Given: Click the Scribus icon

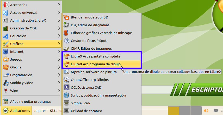Looking at the screenshot, I should click(66, 95).
